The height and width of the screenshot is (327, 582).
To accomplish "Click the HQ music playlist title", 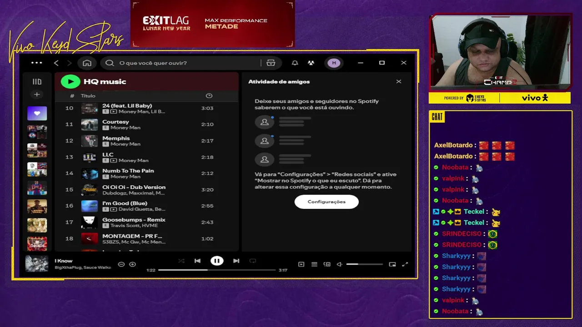I will pyautogui.click(x=105, y=82).
